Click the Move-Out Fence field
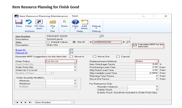 [x=147, y=79]
